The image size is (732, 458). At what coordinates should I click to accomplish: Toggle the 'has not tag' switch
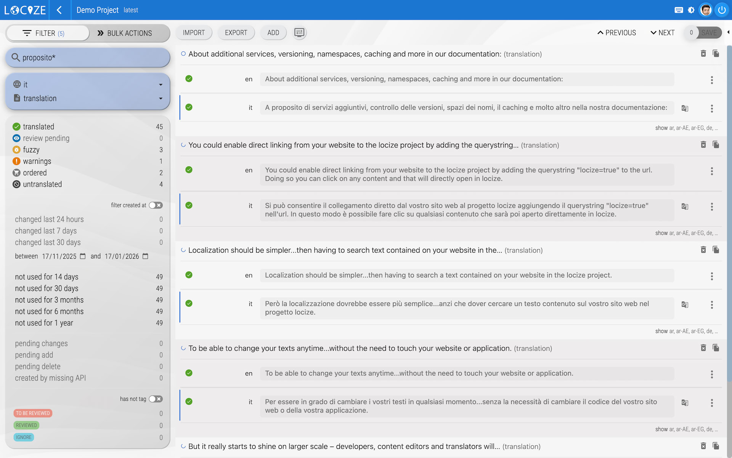(156, 399)
